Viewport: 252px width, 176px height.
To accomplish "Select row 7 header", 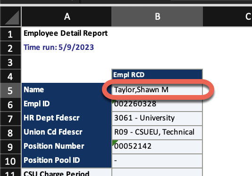I will (x=10, y=119).
